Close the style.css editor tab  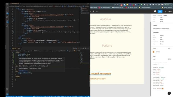tap(20, 48)
